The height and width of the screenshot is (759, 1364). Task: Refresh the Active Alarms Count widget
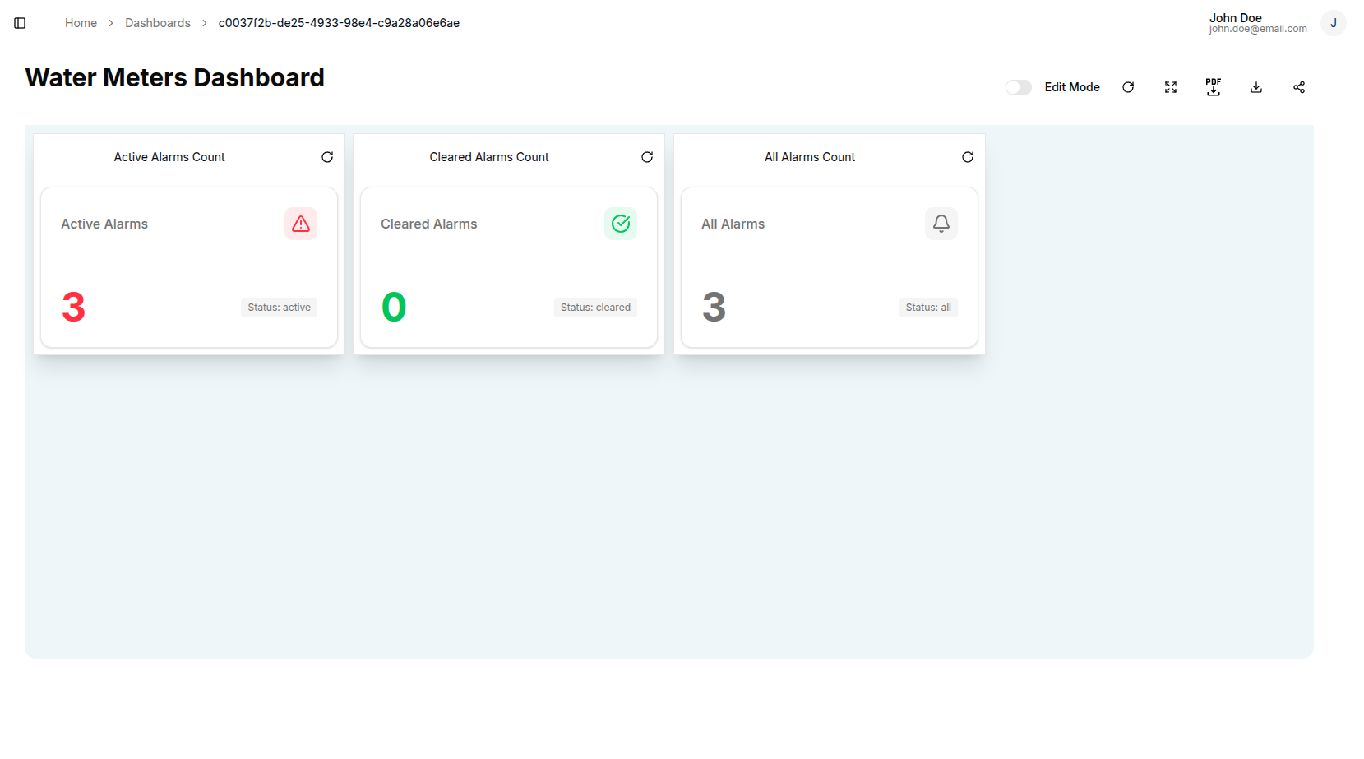coord(327,157)
